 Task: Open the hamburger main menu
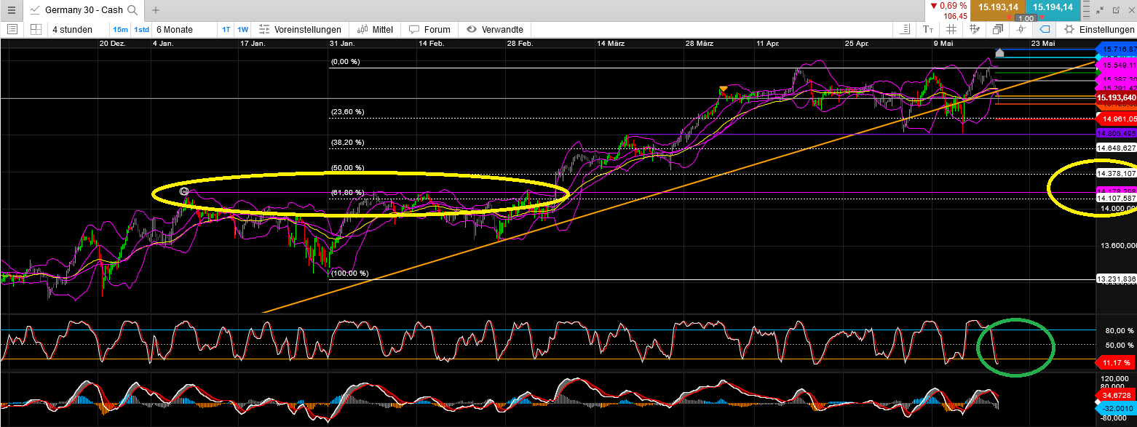(11, 10)
